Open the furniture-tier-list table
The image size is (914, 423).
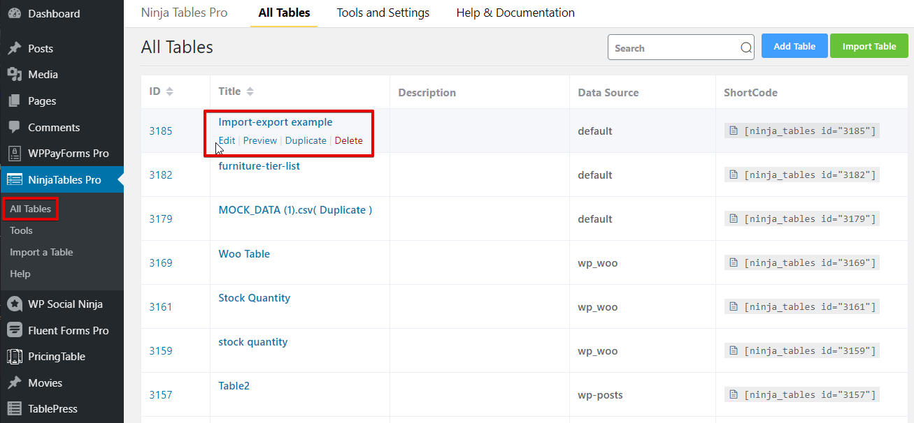point(259,166)
